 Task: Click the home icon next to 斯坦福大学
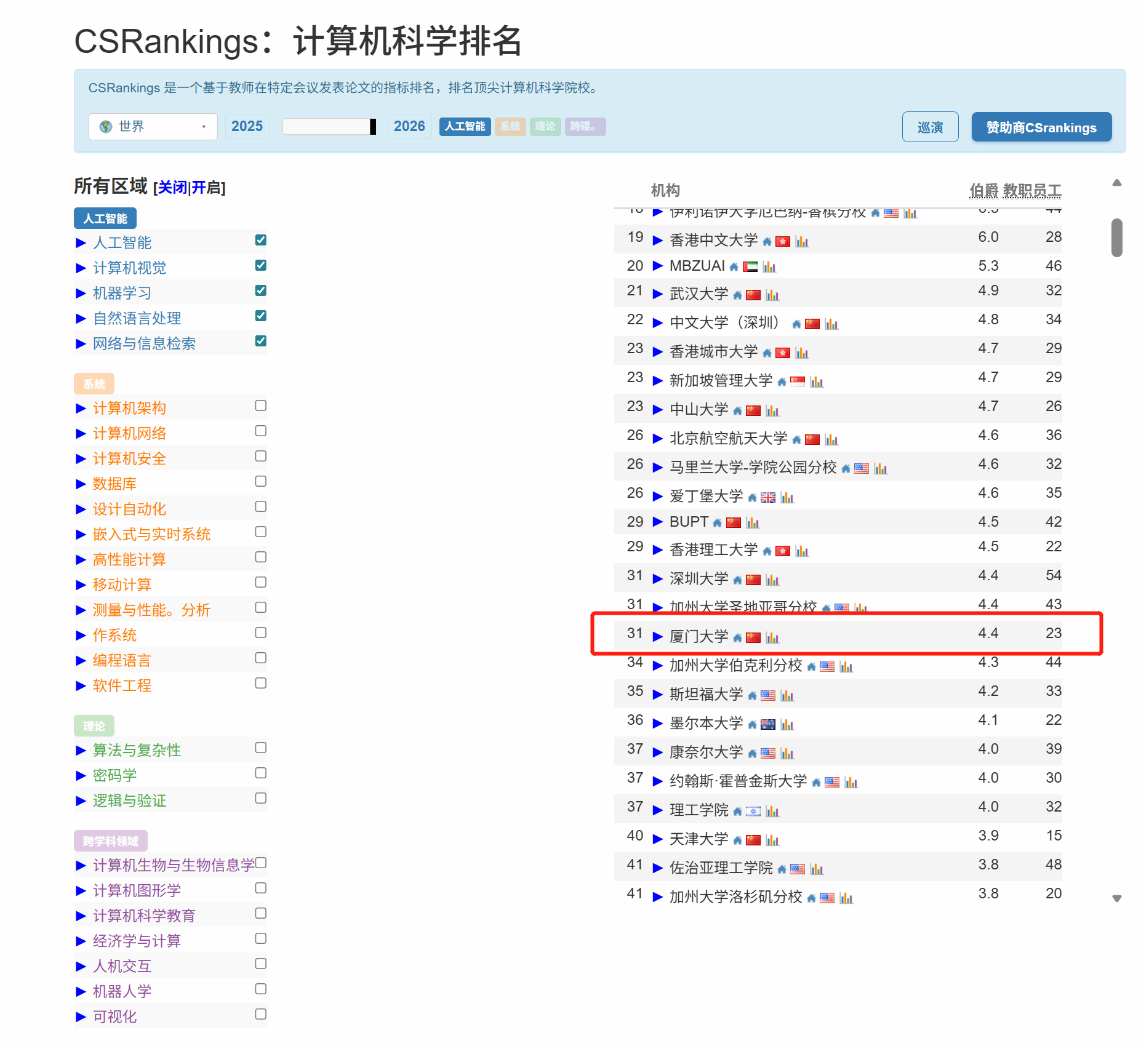point(752,696)
